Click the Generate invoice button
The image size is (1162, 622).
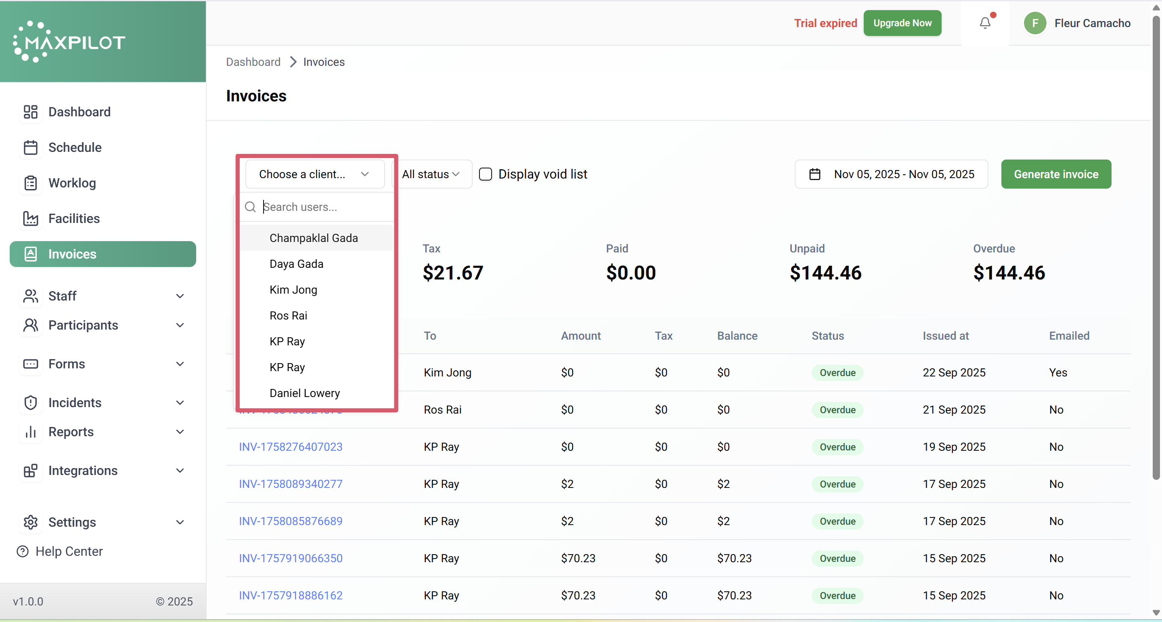(1055, 174)
